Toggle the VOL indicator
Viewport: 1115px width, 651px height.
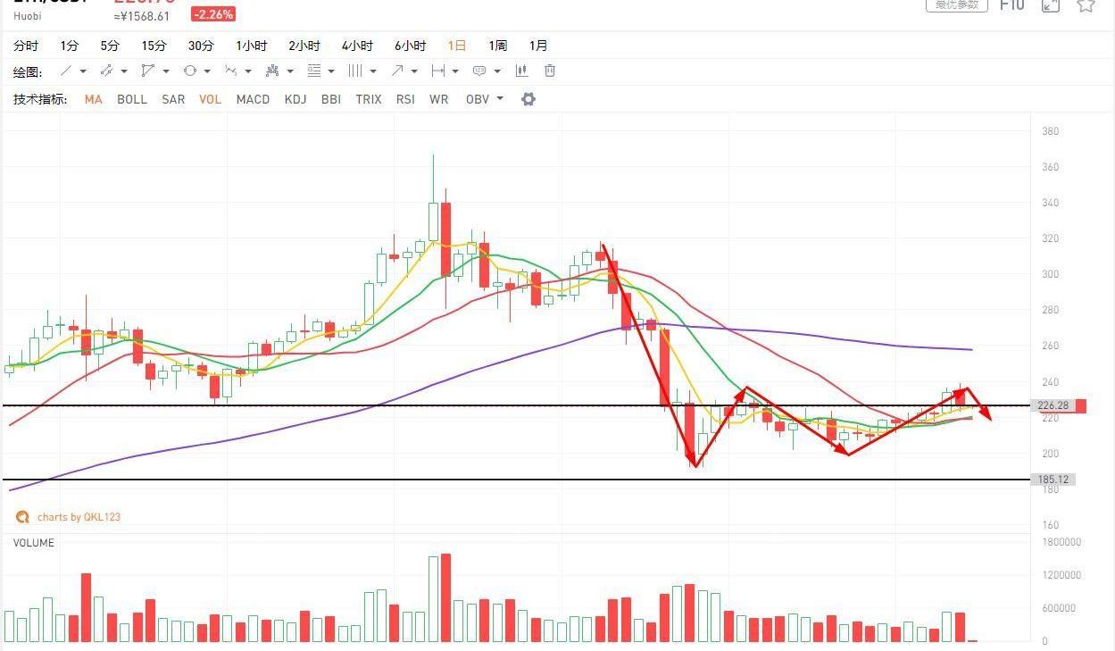(x=211, y=99)
